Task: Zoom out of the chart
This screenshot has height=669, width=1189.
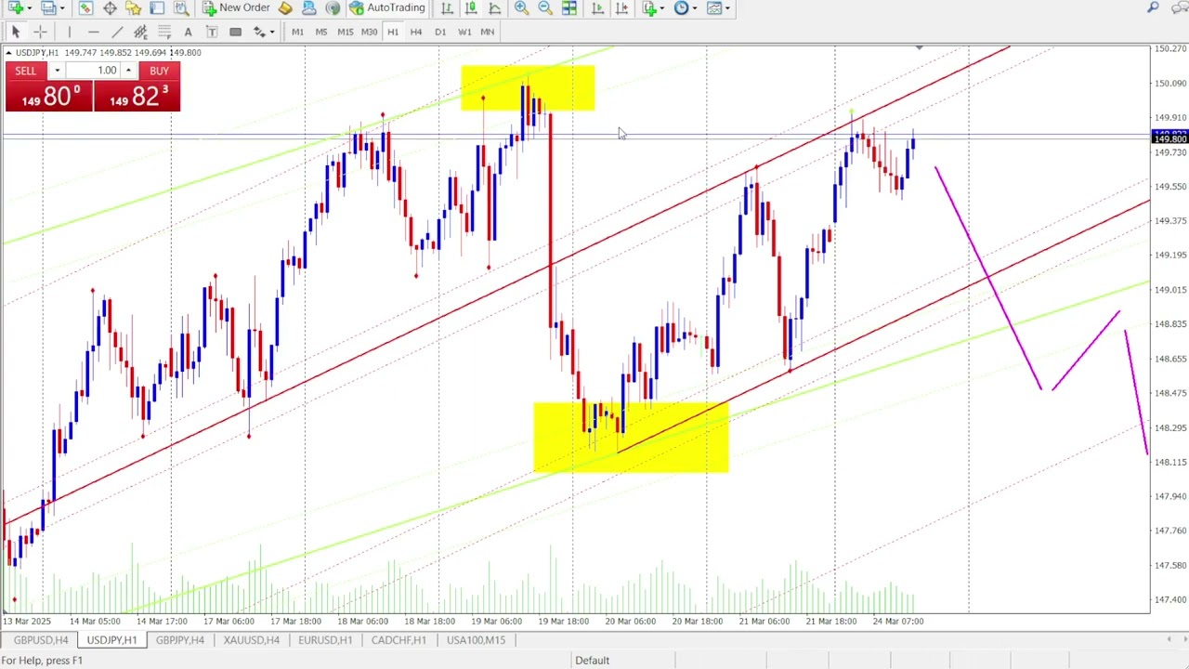Action: point(545,7)
